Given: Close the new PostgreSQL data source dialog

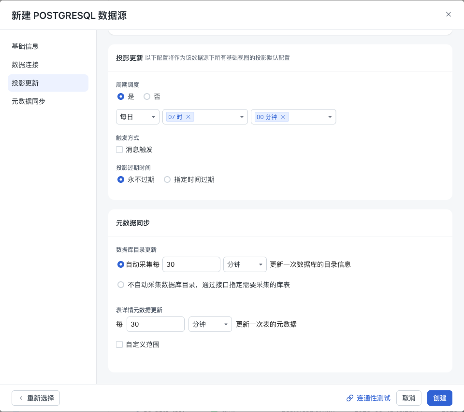Looking at the screenshot, I should [449, 14].
